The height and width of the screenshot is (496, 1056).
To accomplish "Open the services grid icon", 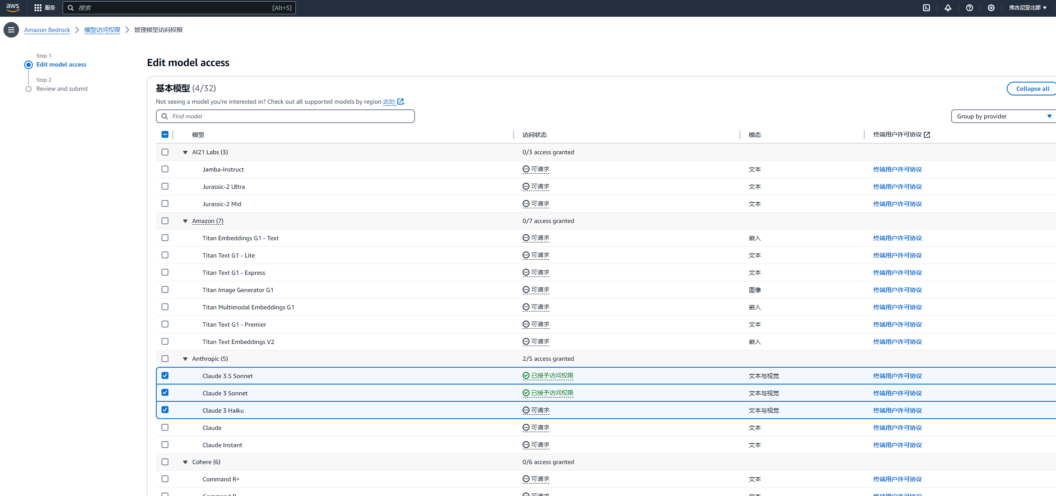I will click(38, 8).
